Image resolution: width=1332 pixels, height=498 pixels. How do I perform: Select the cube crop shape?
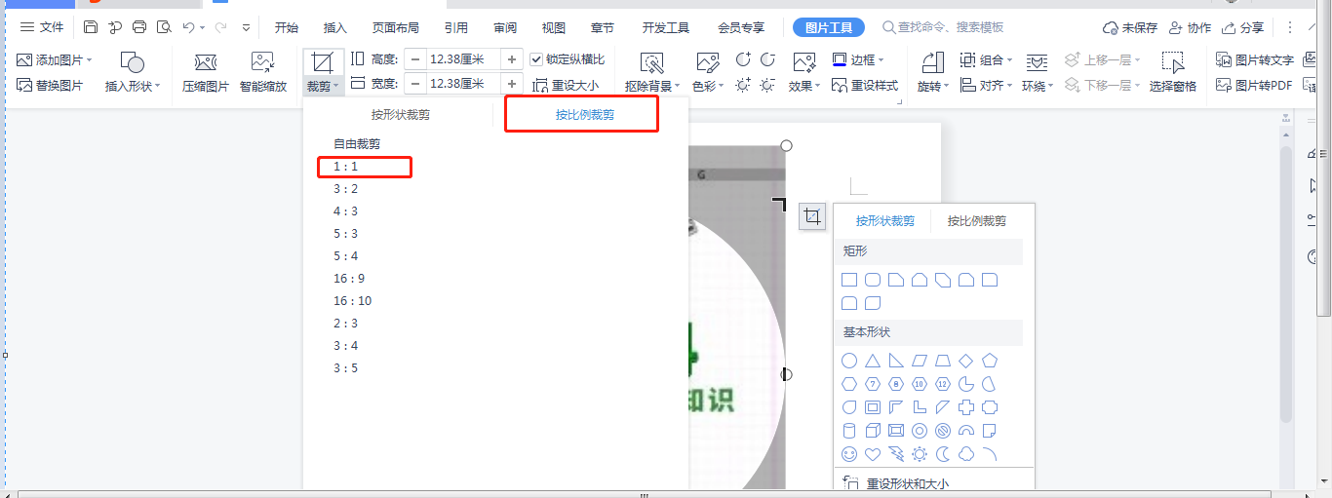pos(873,431)
